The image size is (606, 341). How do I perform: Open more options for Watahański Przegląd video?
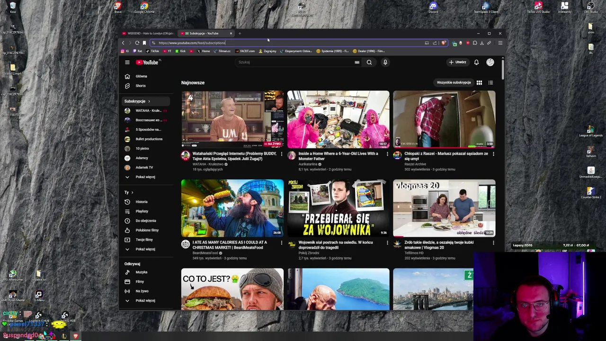[281, 154]
